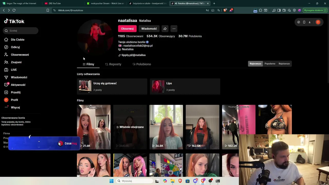The width and height of the screenshot is (329, 185).
Task: Open the Brave Wallet icon
Action: click(284, 10)
